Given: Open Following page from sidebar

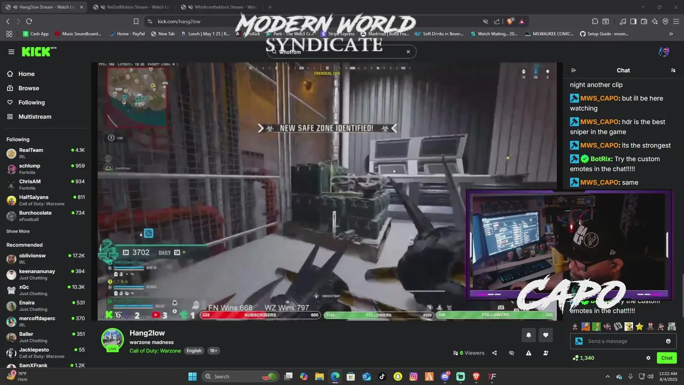Looking at the screenshot, I should 32,103.
